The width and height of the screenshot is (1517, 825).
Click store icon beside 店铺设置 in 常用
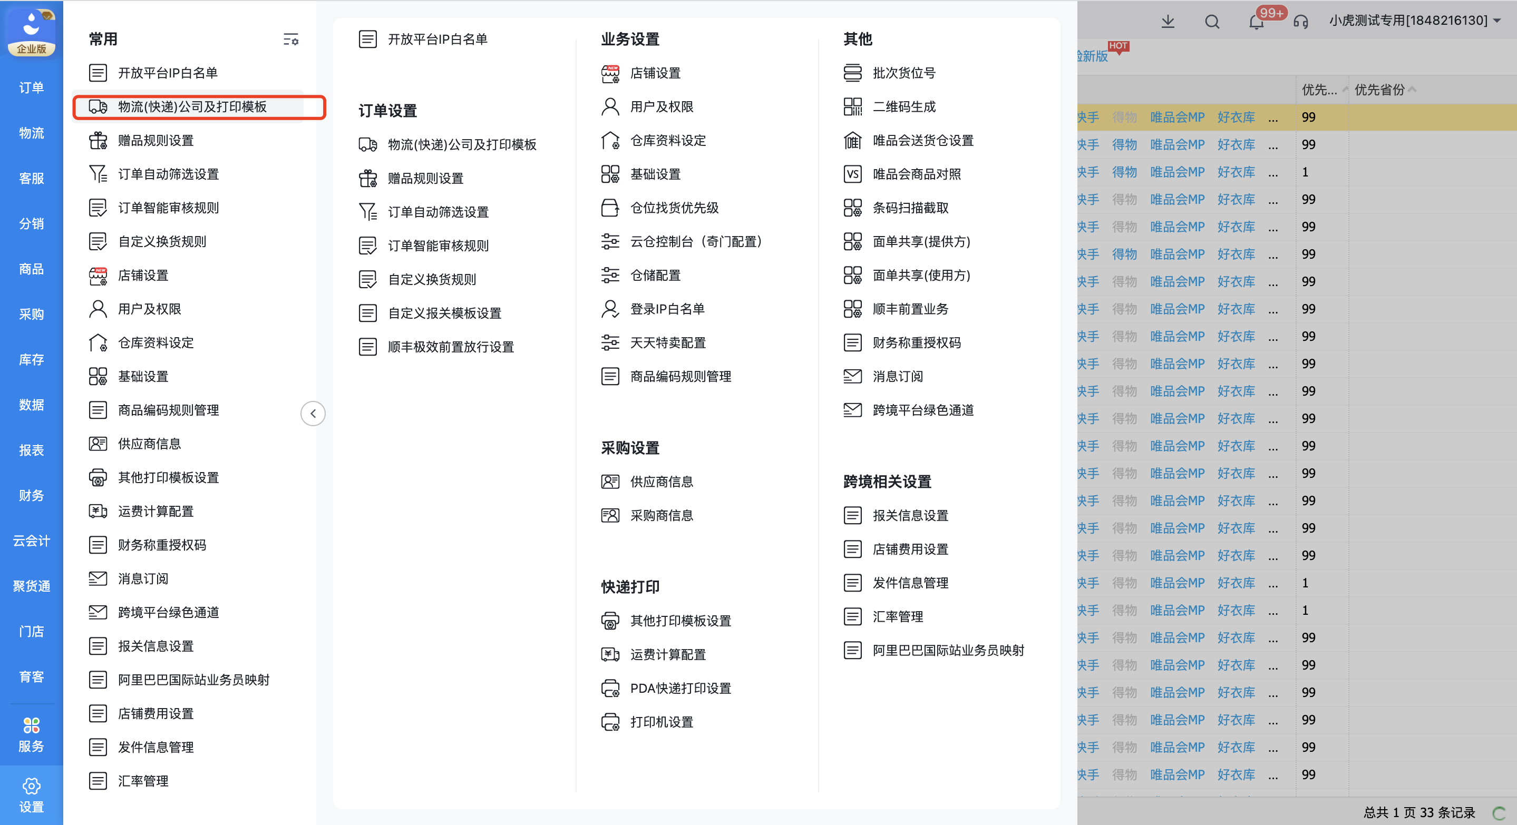(98, 276)
